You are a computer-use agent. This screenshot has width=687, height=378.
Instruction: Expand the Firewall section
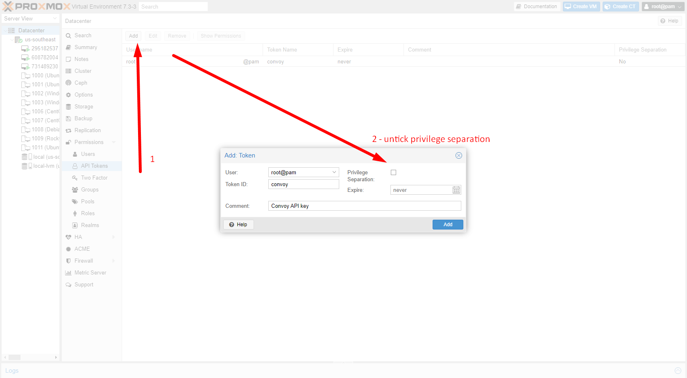84,261
